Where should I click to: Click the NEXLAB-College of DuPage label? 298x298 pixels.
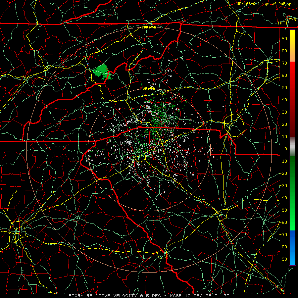tap(267, 4)
